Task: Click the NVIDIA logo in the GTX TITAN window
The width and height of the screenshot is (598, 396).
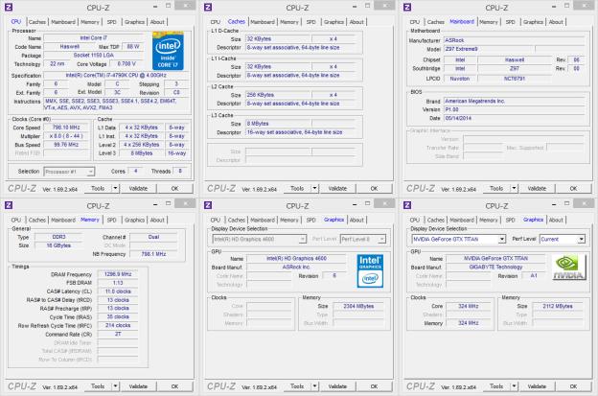Action: pos(568,268)
